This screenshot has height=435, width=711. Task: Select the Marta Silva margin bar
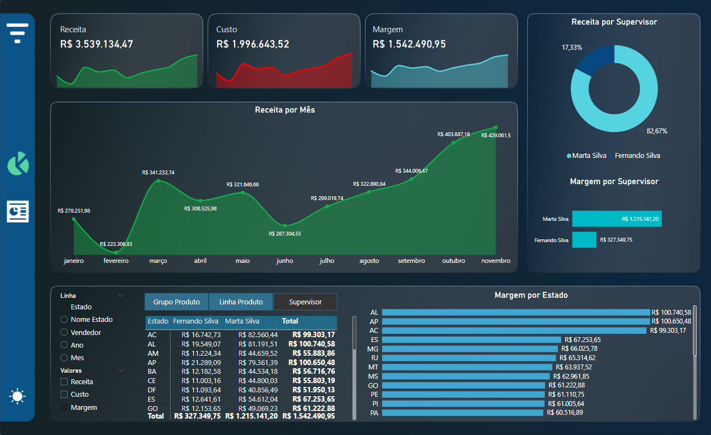617,219
